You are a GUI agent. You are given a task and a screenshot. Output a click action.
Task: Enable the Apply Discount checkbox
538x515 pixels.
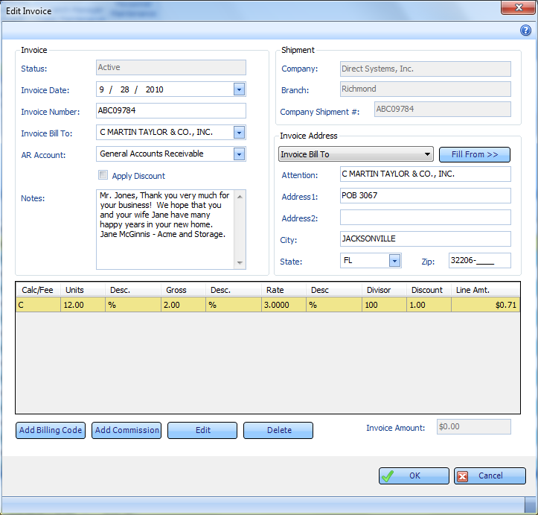(103, 176)
